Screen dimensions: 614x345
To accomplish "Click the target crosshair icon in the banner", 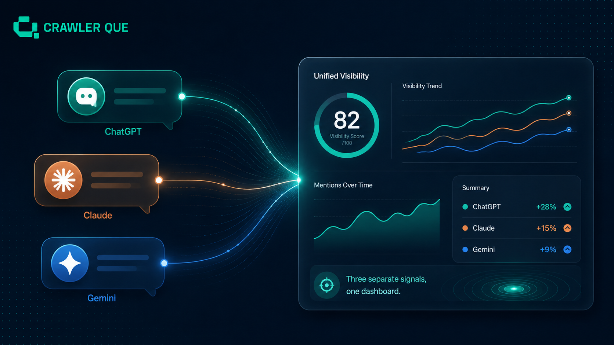I will pos(326,285).
